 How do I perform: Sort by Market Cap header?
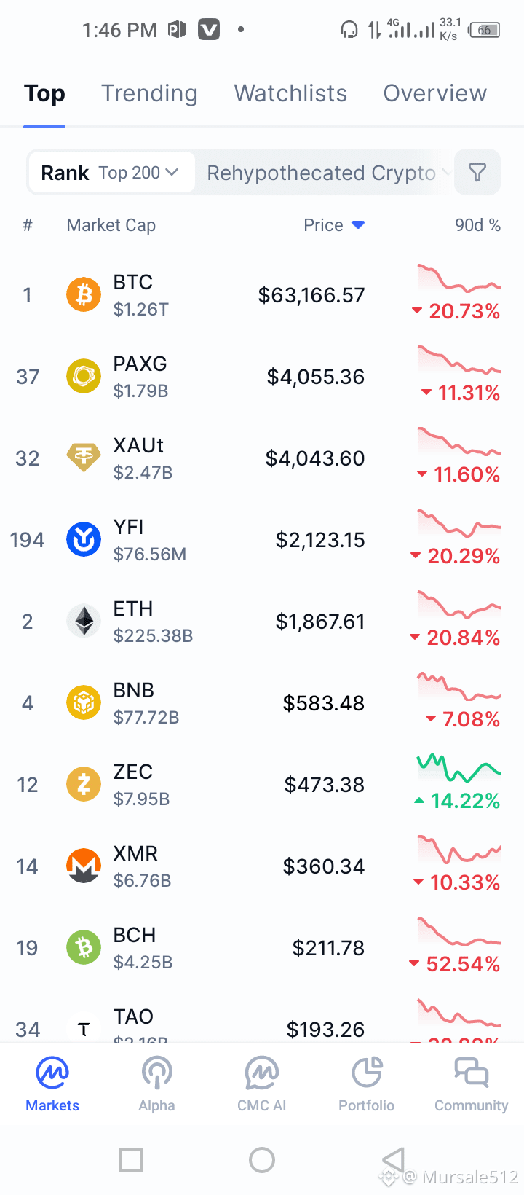pyautogui.click(x=111, y=225)
